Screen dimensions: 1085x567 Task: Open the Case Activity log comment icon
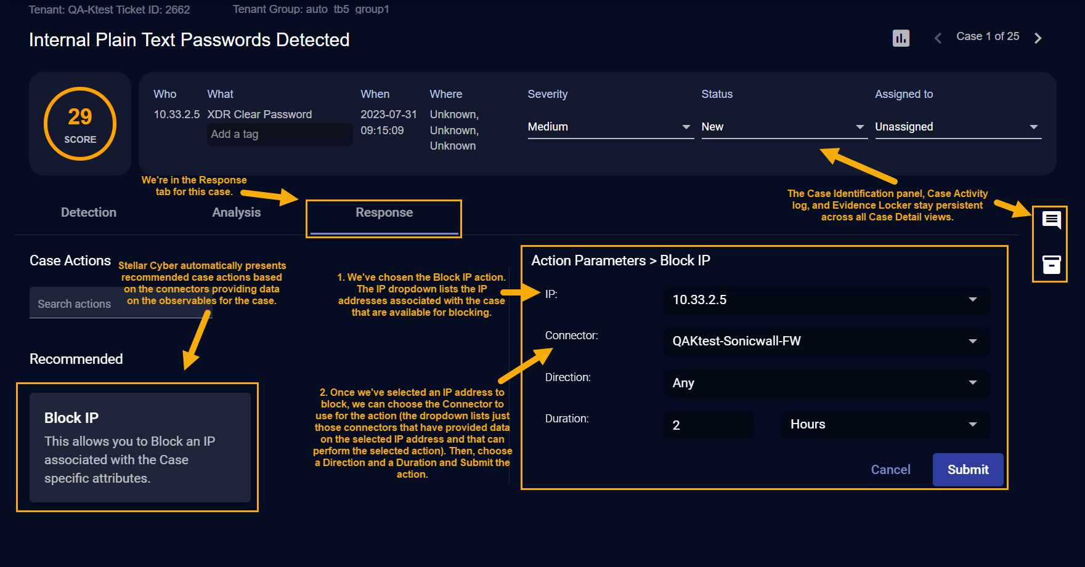[x=1051, y=220]
